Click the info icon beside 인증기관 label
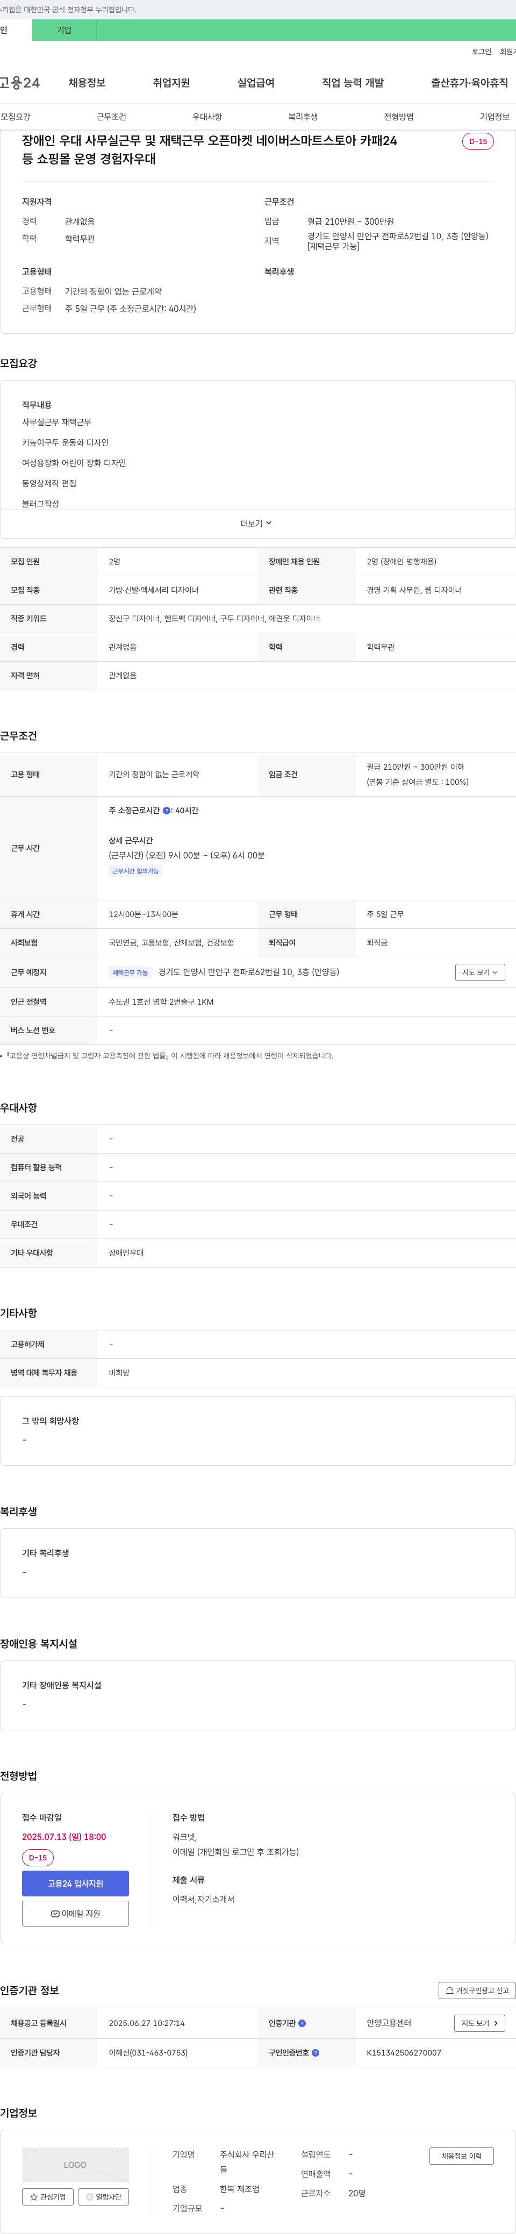This screenshot has height=2234, width=516. pyautogui.click(x=302, y=2023)
